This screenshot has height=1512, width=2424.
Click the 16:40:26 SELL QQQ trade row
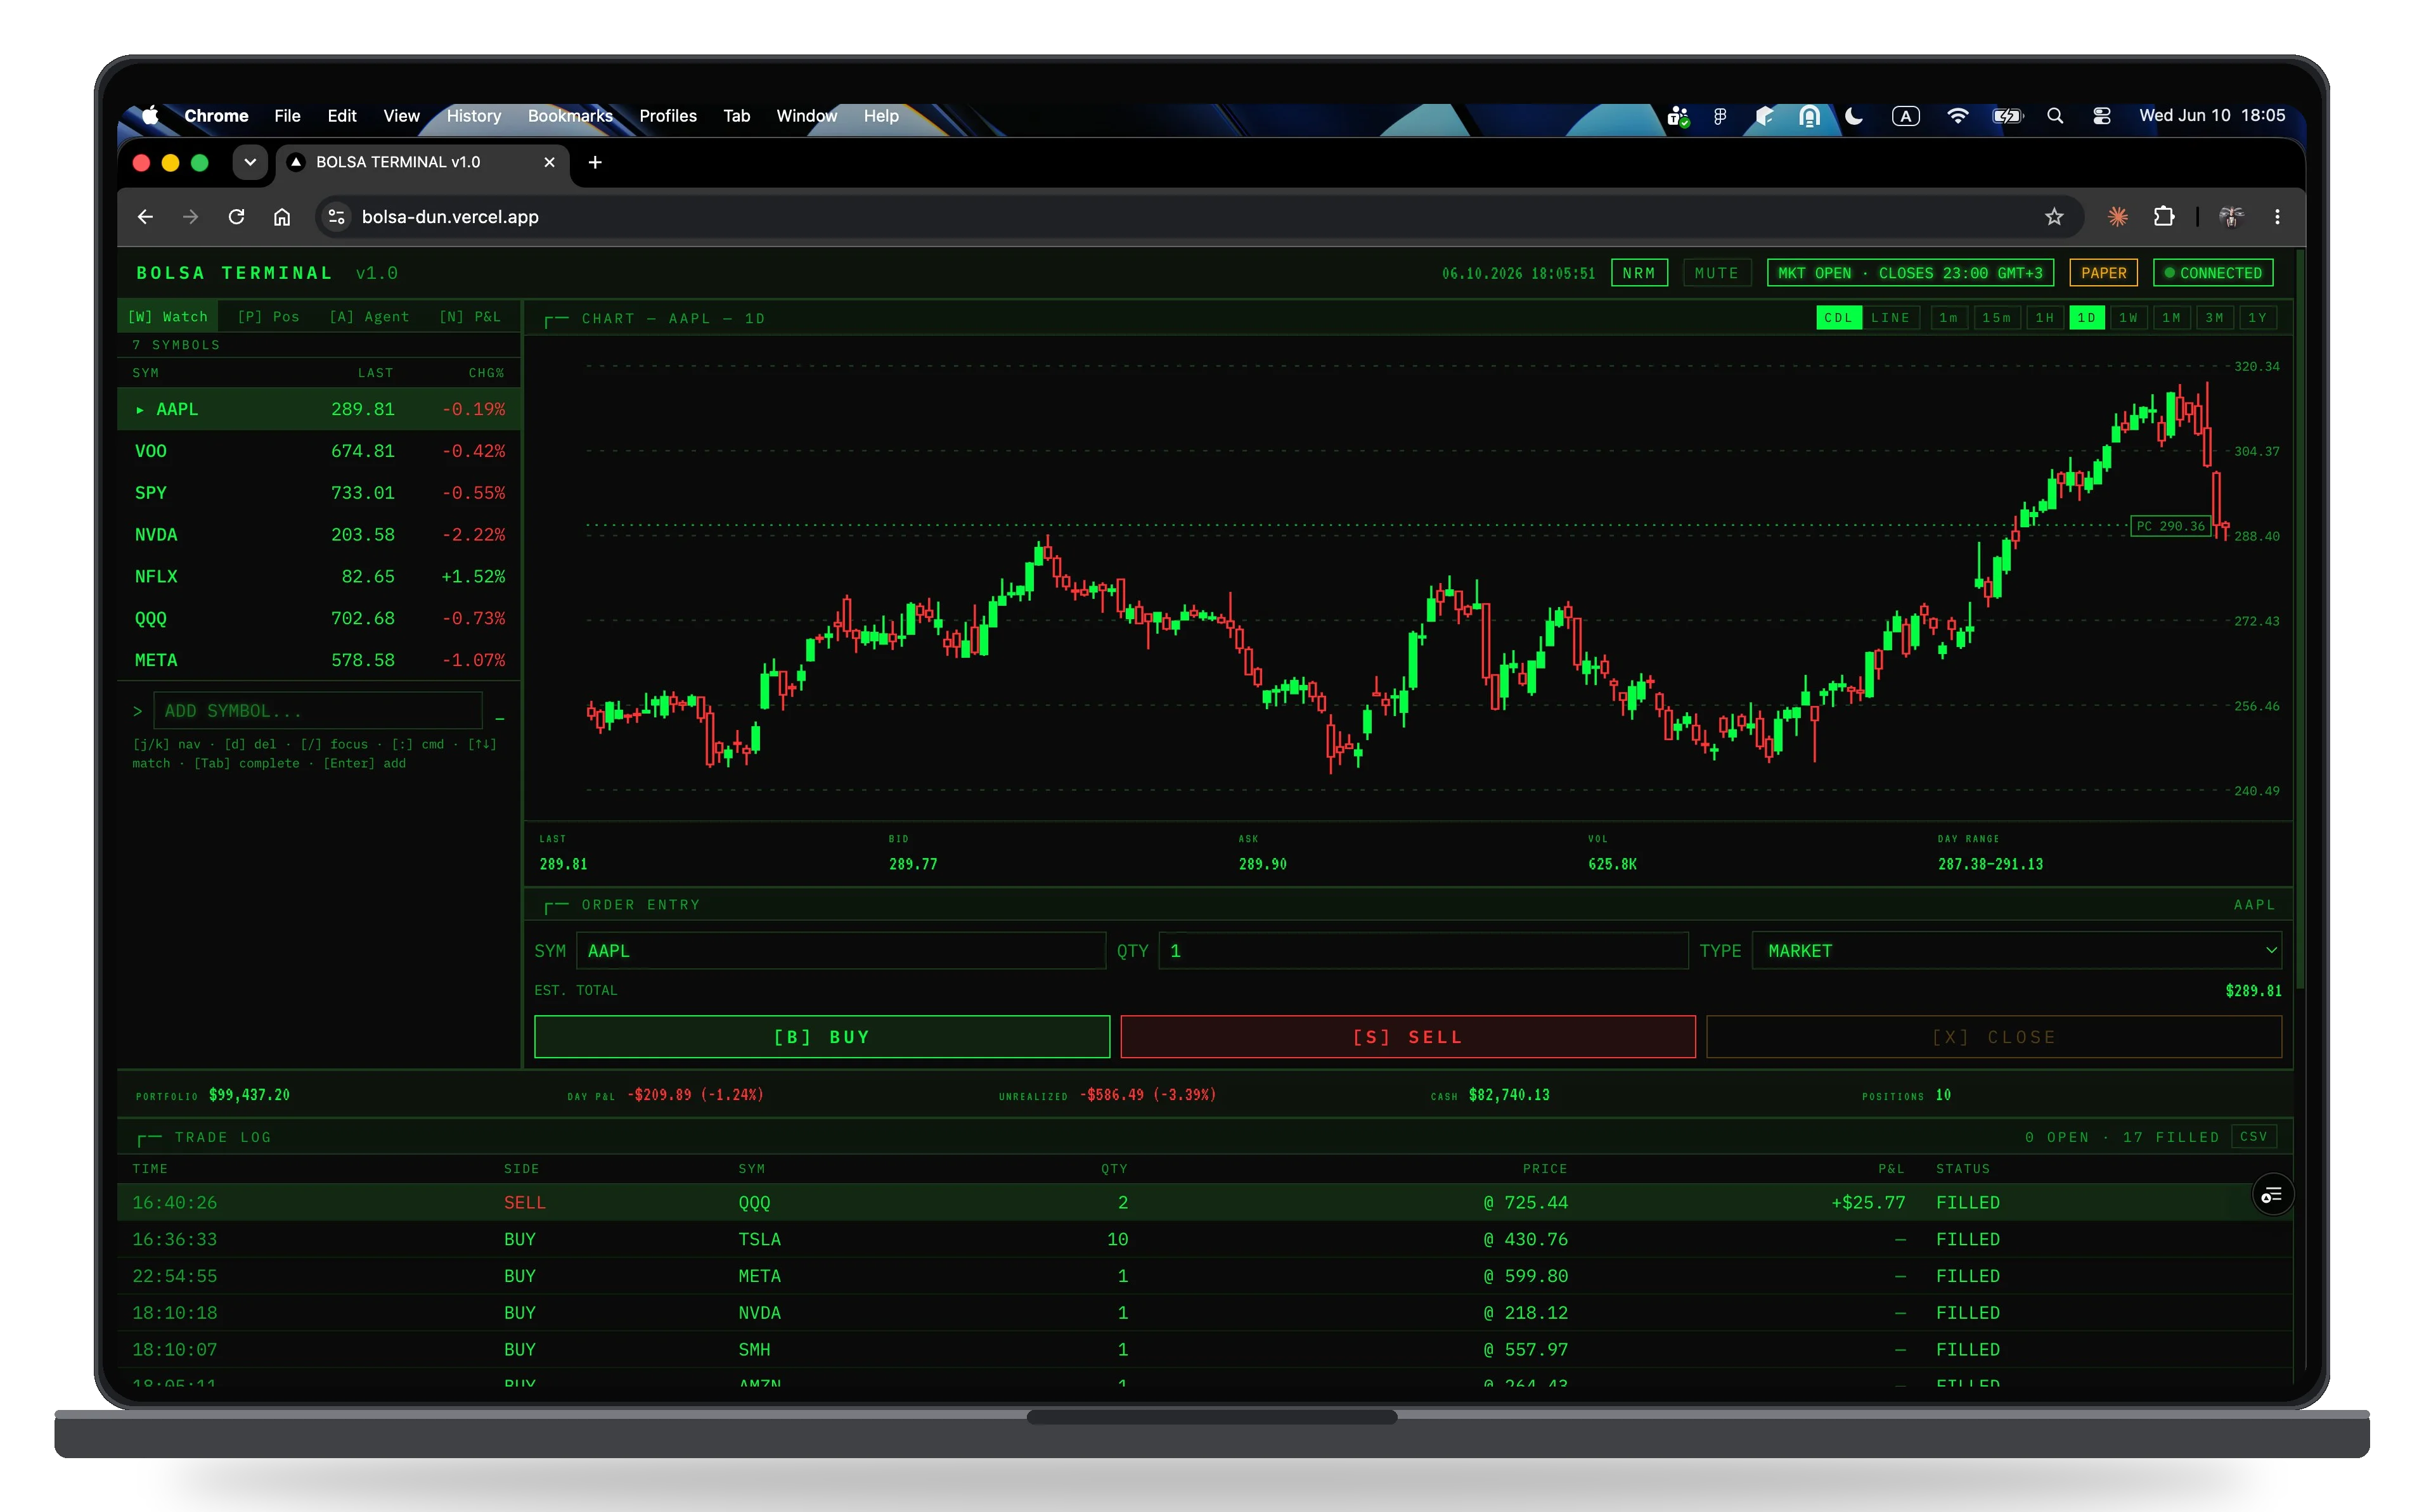[1205, 1203]
